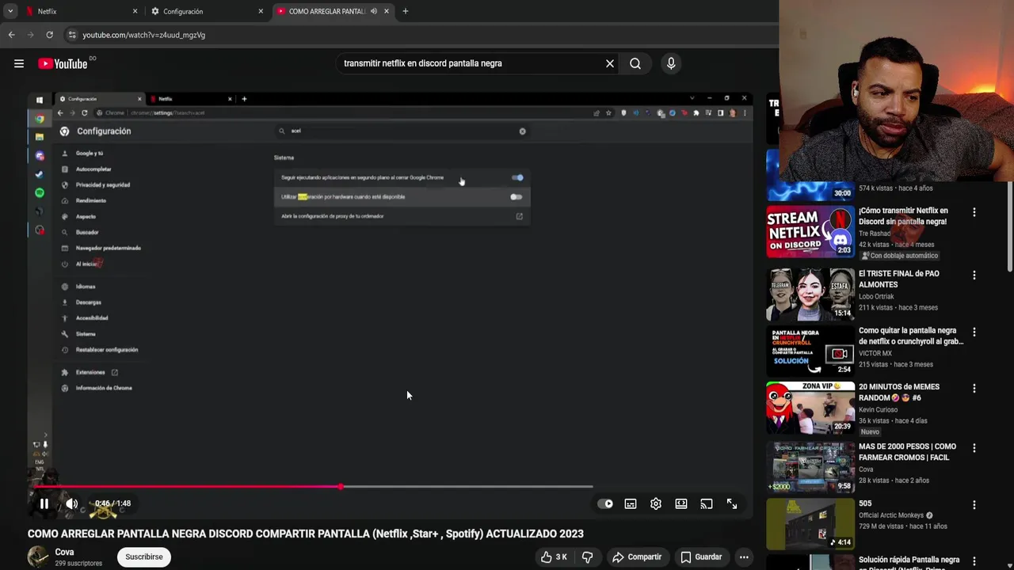This screenshot has width=1014, height=570.
Task: Open the Cova channel name link
Action: pos(65,552)
